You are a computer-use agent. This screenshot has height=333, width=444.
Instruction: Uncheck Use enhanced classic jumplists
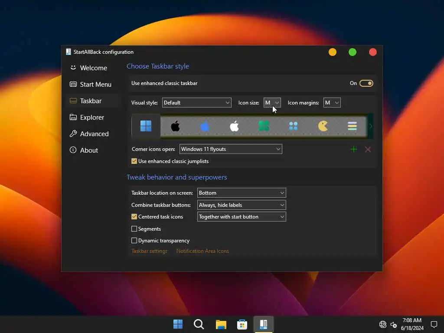coord(134,161)
